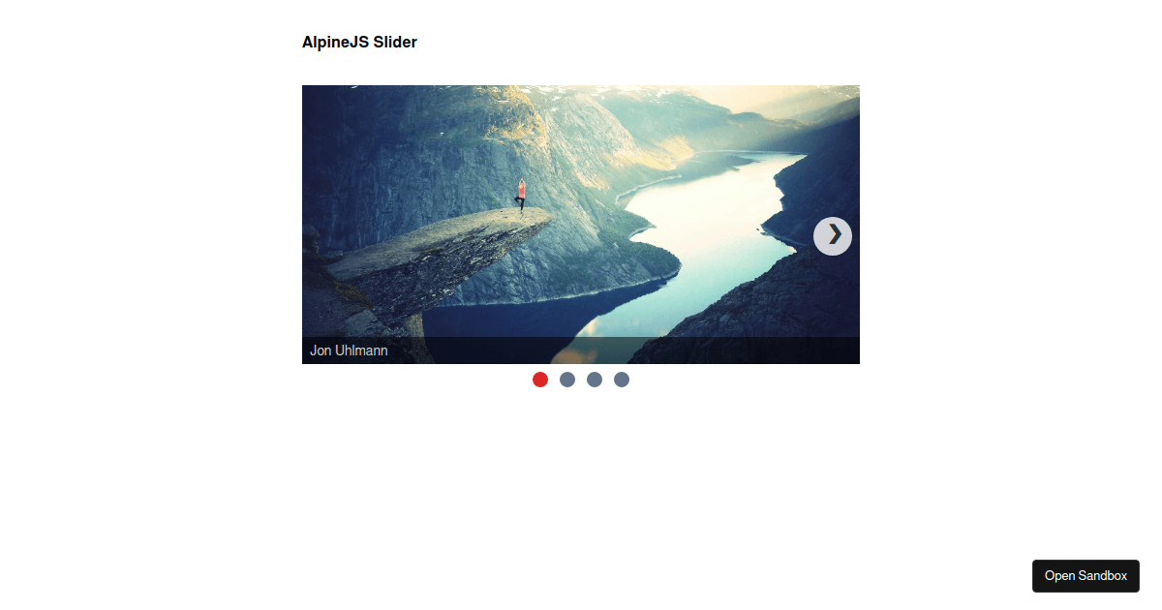Activate the first carousel indicator

tap(540, 380)
